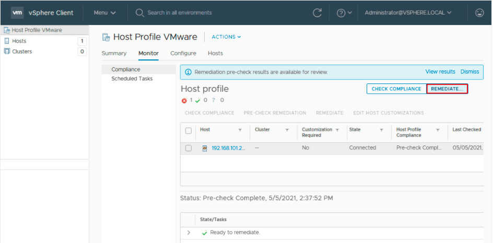
Task: Select Host Profile VMware in navigator
Action: [44, 30]
